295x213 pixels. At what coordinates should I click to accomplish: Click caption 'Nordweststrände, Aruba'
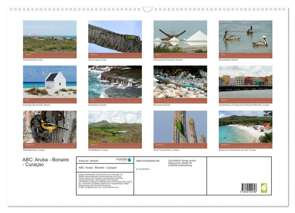[33, 60]
